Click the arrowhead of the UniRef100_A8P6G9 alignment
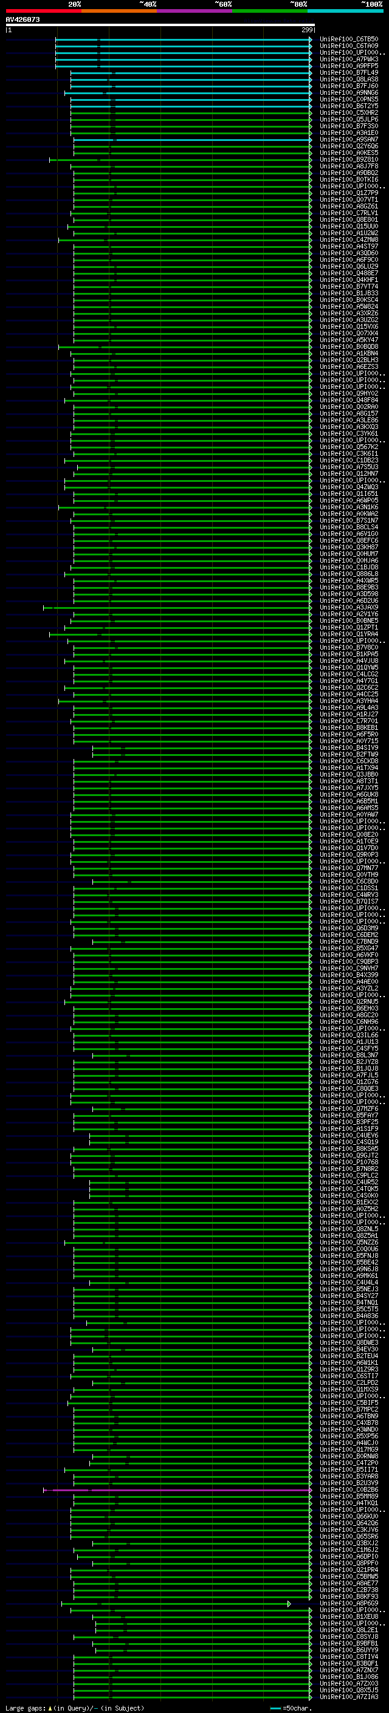 (289, 1603)
